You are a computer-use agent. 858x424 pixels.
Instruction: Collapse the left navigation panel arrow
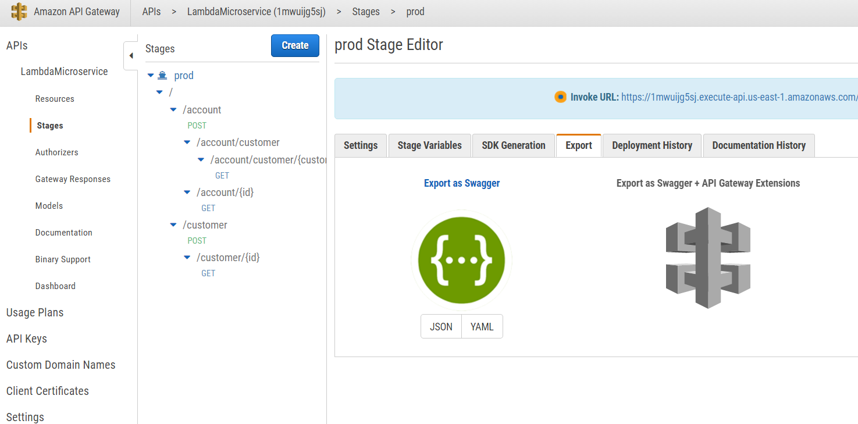point(131,56)
